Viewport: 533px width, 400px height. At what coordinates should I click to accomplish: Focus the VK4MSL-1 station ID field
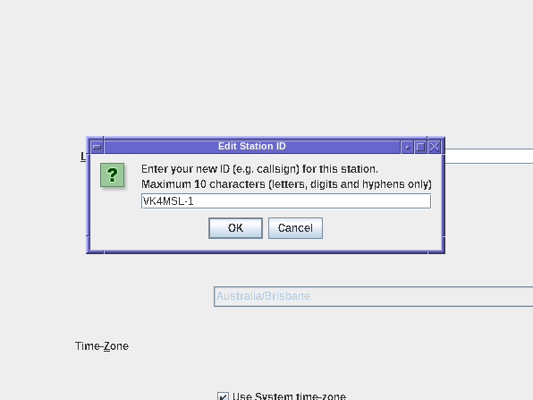(286, 201)
